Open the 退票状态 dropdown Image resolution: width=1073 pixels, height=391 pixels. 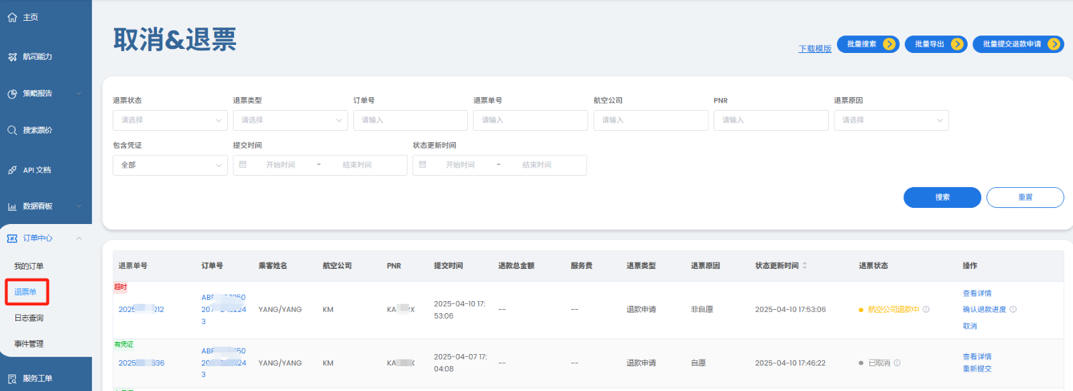coord(170,120)
